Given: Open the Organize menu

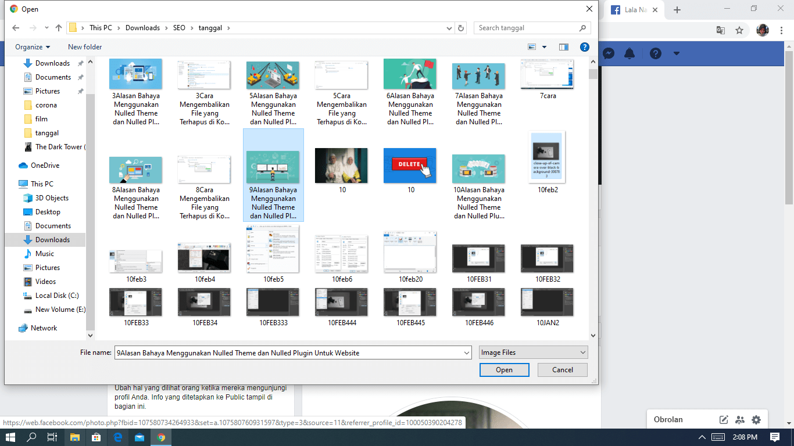Looking at the screenshot, I should click(x=33, y=47).
